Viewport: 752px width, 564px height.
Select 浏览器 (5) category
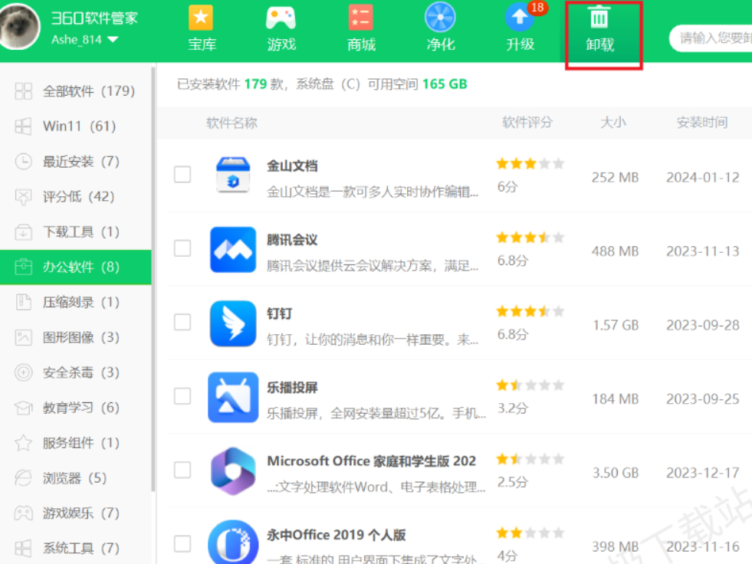pos(76,477)
